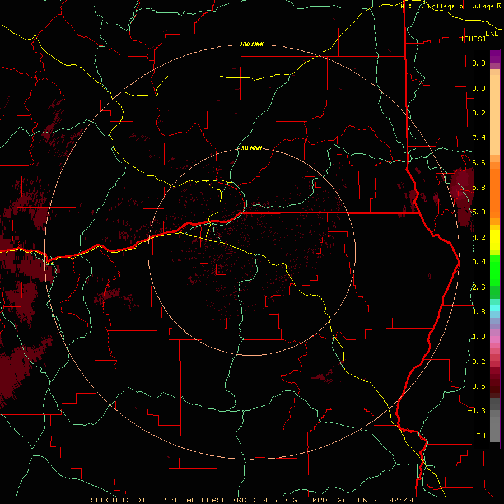The height and width of the screenshot is (504, 504).
Task: Click the 9.8 legend value
Action: (x=479, y=63)
